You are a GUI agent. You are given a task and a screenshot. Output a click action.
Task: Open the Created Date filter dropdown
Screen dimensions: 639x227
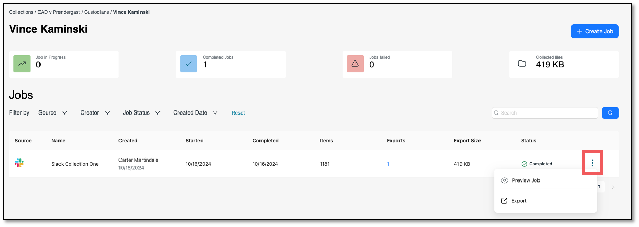(x=195, y=112)
